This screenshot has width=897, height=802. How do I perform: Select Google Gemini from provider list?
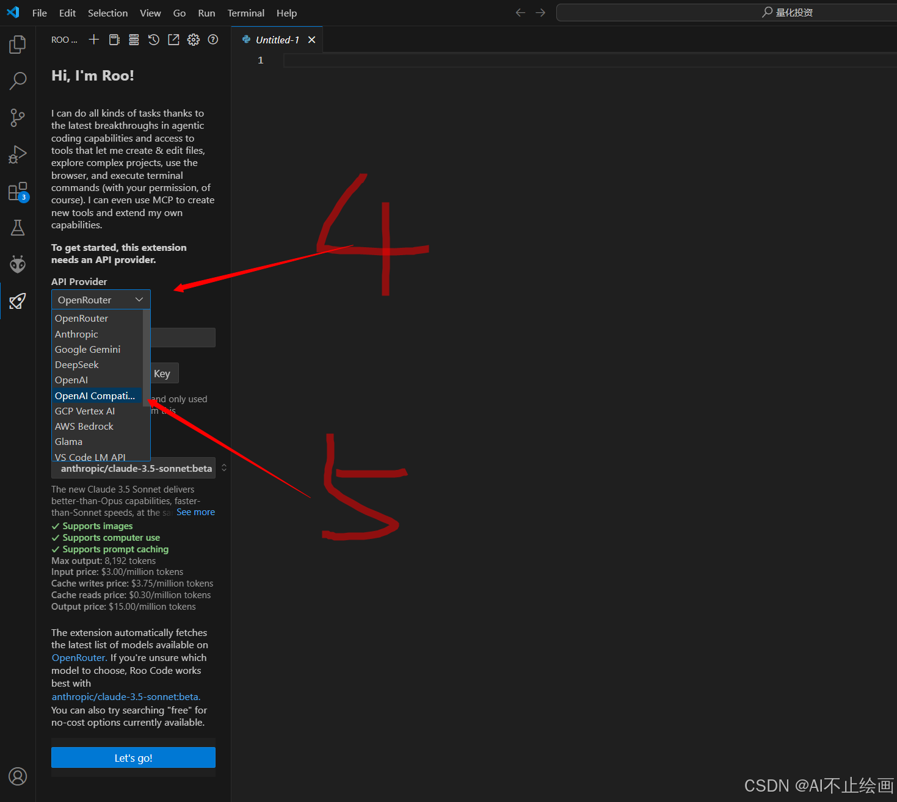(98, 350)
